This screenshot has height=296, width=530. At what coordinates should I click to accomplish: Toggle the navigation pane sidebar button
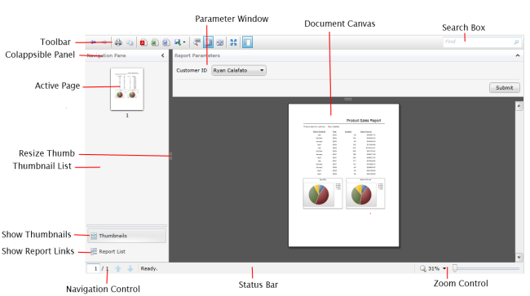click(247, 42)
